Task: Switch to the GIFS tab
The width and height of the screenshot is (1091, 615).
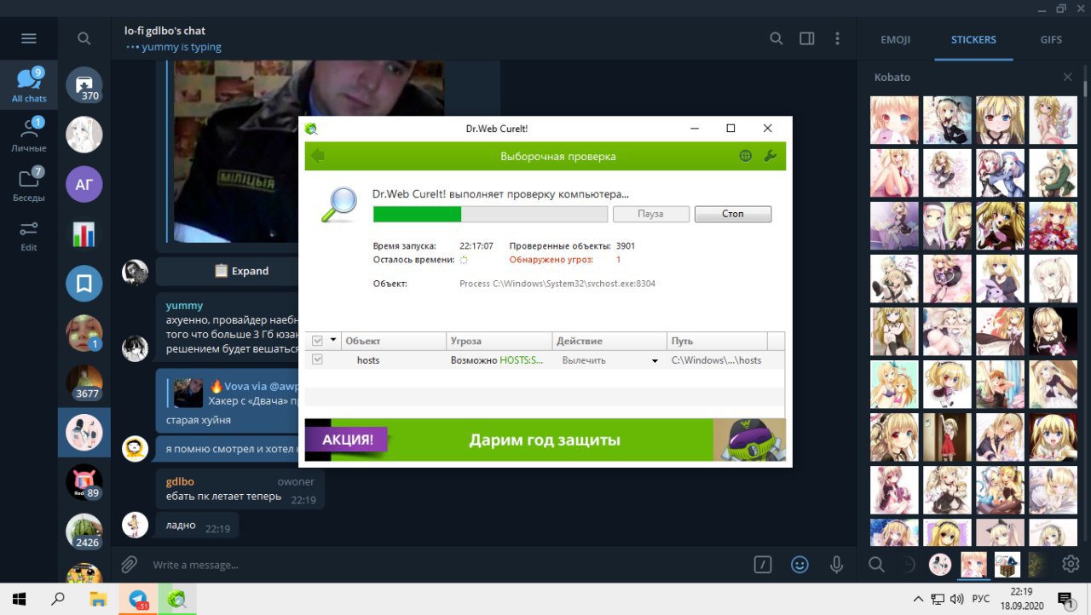Action: (x=1051, y=39)
